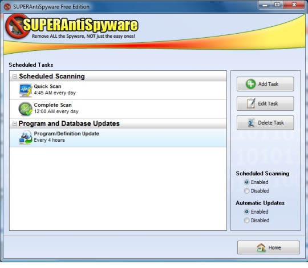Enable Scheduled Scanning radio button
Viewport: 308px width, 268px height.
pos(247,182)
